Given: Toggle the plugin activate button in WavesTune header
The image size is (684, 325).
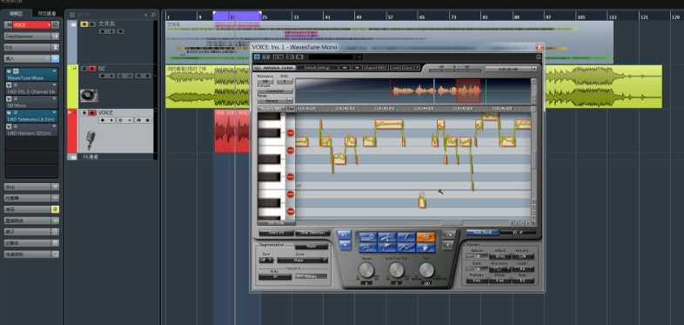Looking at the screenshot, I should coord(257,57).
